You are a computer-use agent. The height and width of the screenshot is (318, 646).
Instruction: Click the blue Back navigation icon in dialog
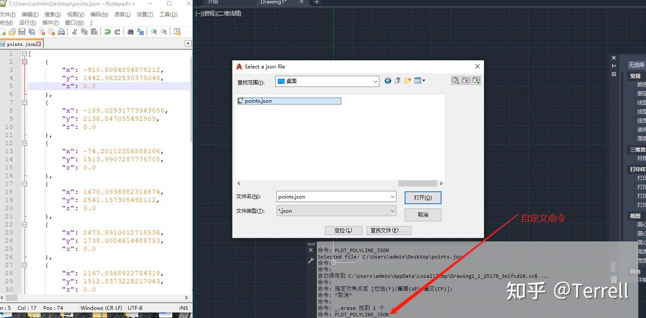click(x=388, y=80)
